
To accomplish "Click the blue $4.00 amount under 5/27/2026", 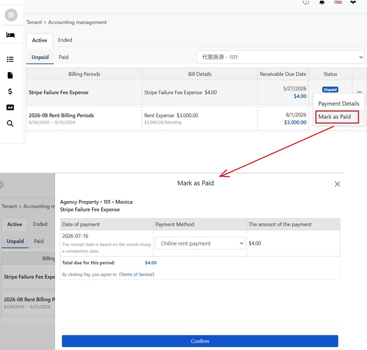I will (300, 96).
